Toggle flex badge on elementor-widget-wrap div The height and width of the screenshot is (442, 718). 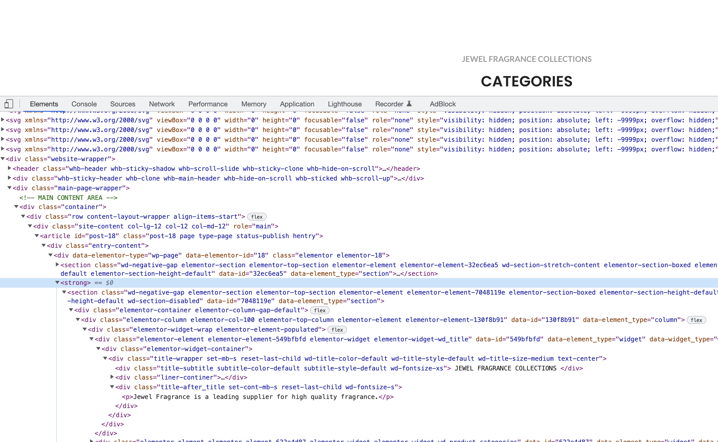click(x=337, y=330)
